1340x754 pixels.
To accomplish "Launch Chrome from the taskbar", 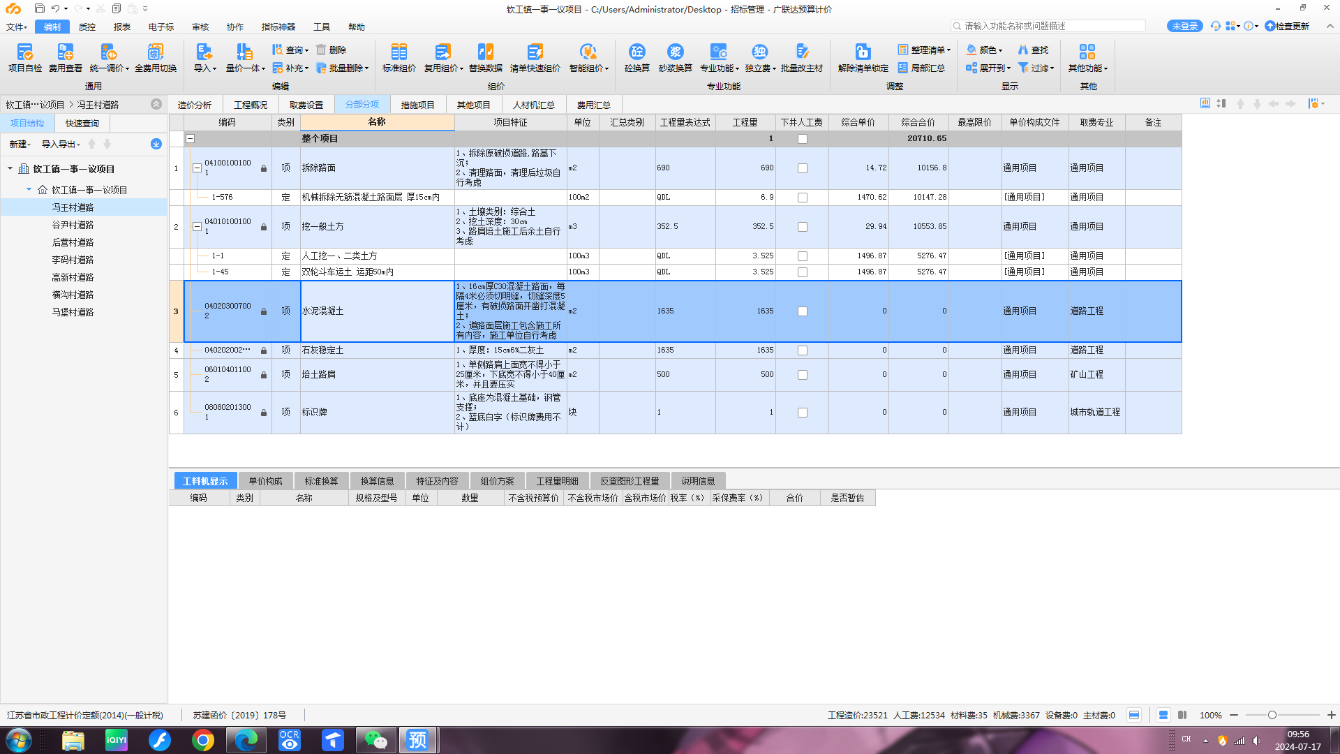I will (203, 740).
